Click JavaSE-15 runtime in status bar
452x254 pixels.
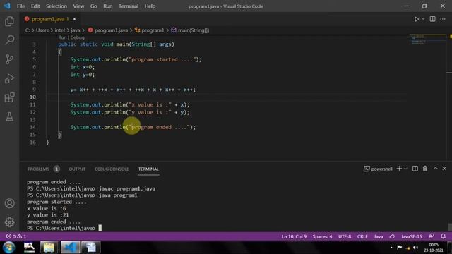click(x=411, y=236)
